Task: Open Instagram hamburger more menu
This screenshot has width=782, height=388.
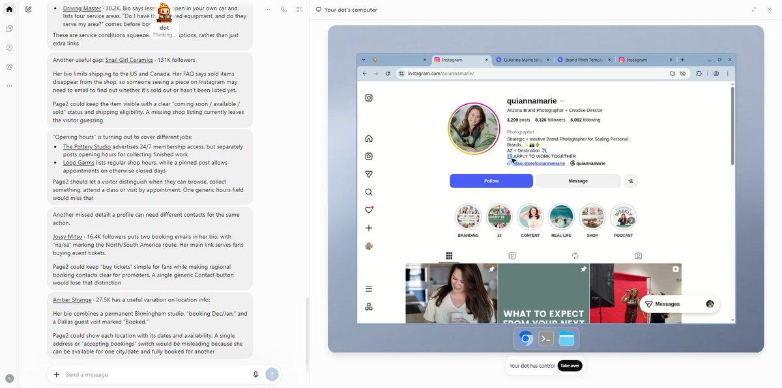Action: (369, 288)
